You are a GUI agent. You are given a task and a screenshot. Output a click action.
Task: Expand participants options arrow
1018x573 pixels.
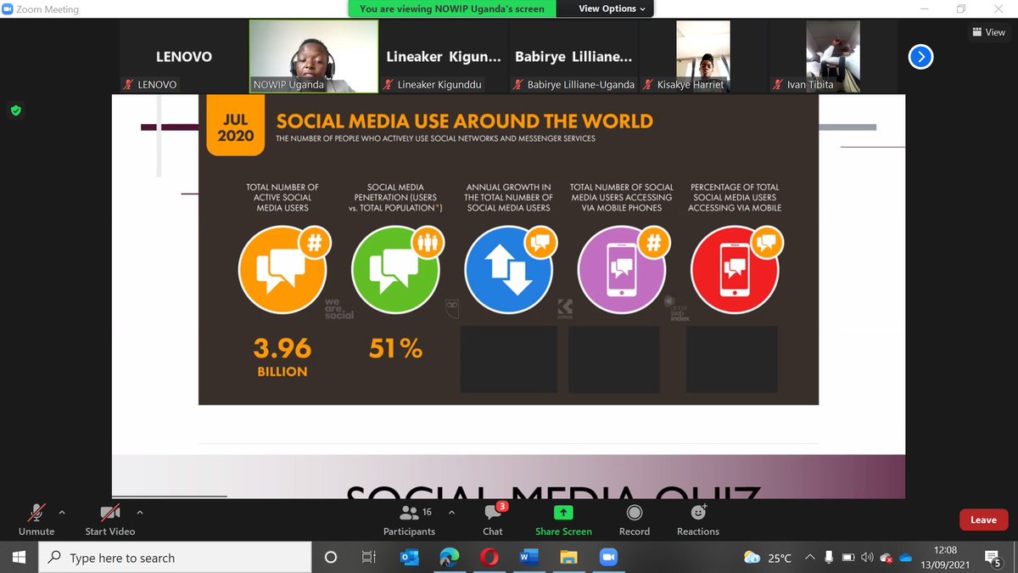point(451,513)
